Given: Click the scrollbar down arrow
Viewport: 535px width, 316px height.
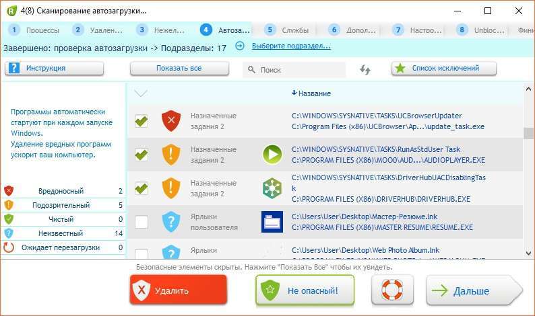Looking at the screenshot, I should point(528,253).
